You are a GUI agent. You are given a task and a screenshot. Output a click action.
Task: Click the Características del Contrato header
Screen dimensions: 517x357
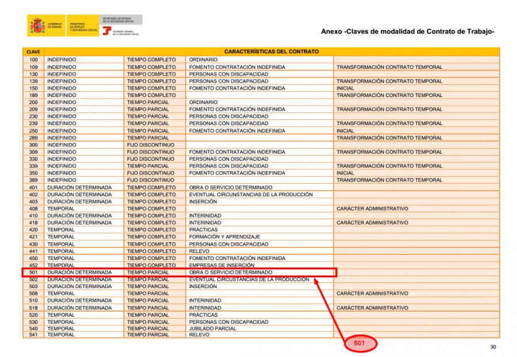tap(271, 52)
